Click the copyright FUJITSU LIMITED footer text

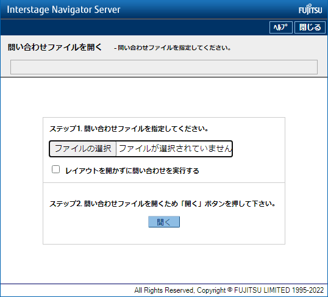[x=229, y=290]
